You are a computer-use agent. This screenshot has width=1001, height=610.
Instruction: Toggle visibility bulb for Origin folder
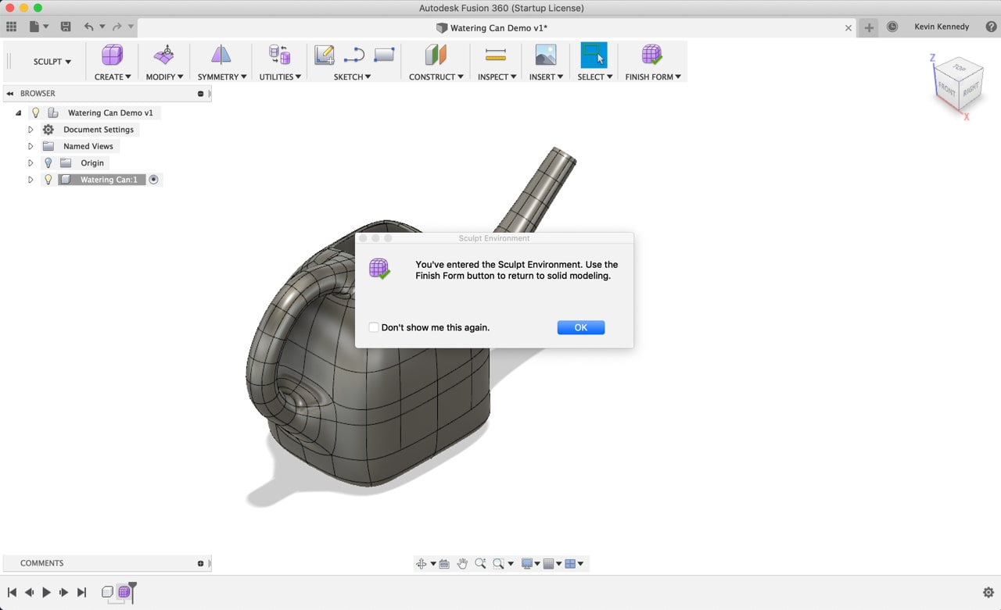tap(48, 163)
